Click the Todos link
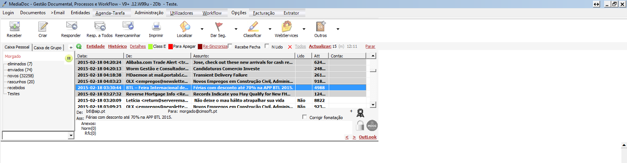This screenshot has height=163, width=627. (301, 46)
